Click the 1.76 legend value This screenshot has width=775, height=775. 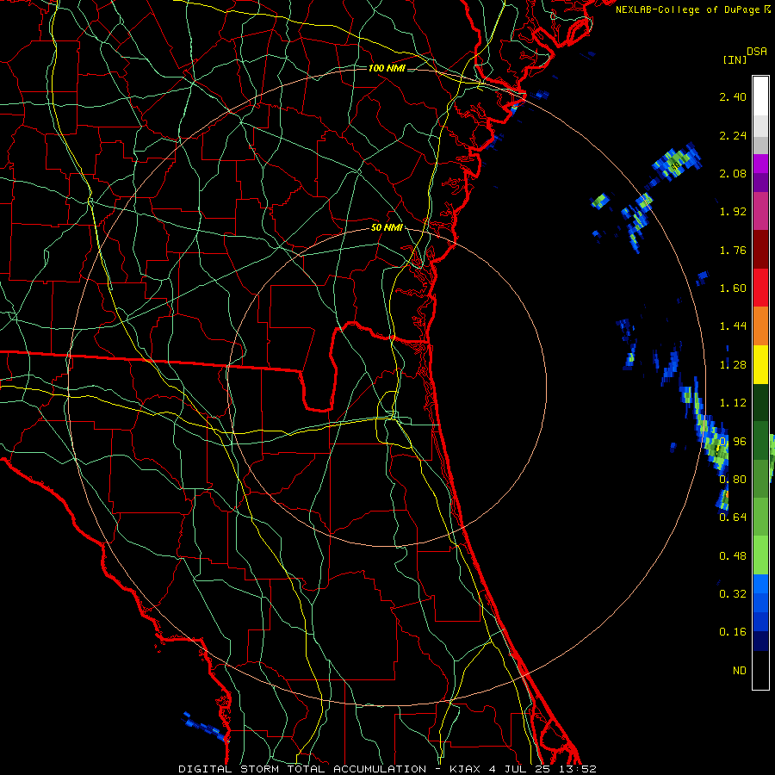pyautogui.click(x=733, y=250)
